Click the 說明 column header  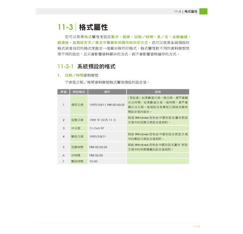tap(158, 92)
